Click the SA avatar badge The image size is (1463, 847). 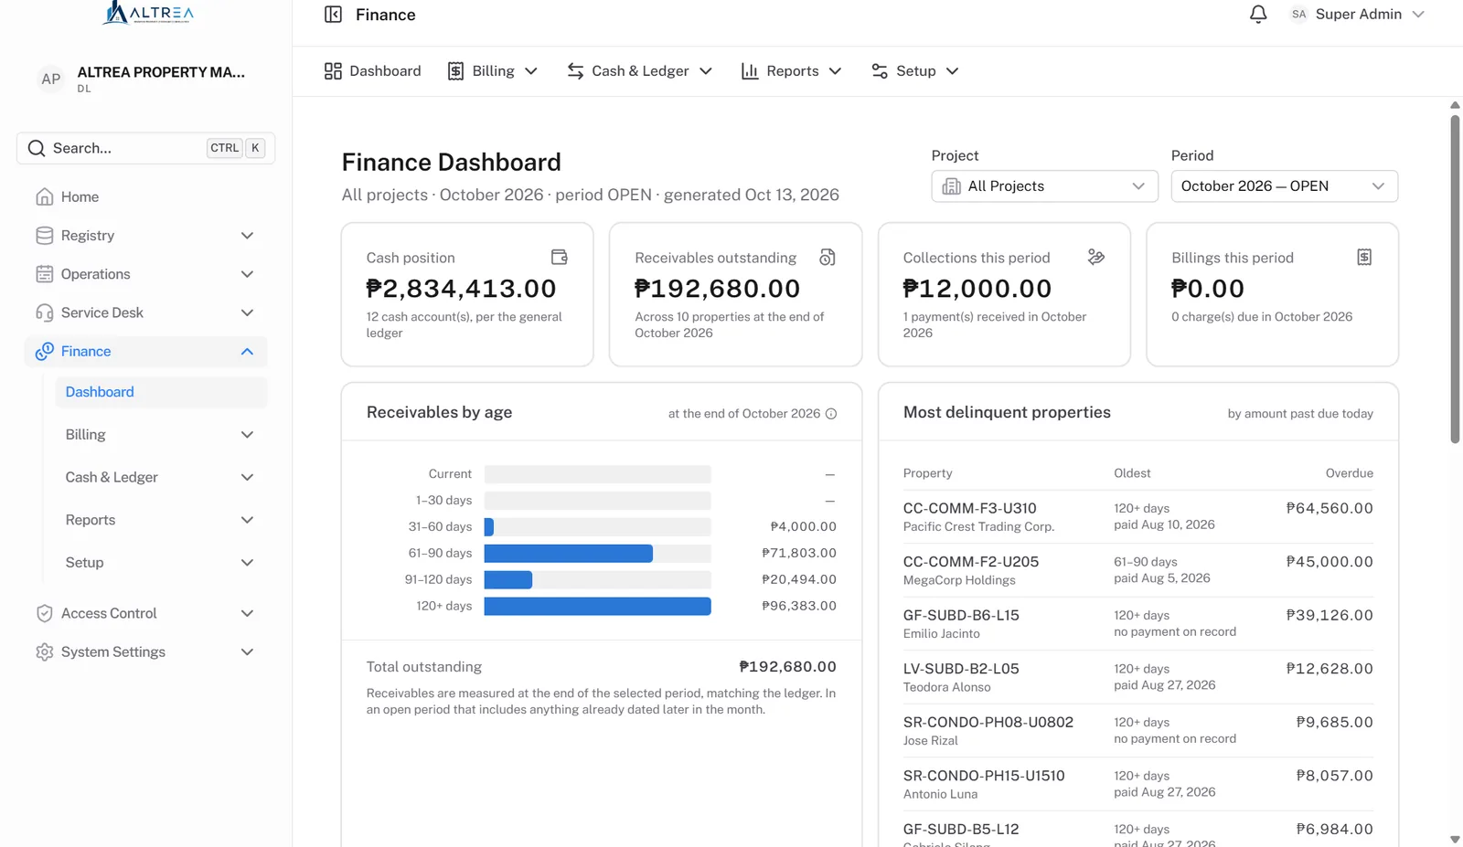click(x=1298, y=15)
